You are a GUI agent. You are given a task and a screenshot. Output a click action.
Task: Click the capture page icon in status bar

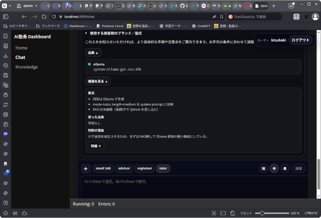click(214, 213)
